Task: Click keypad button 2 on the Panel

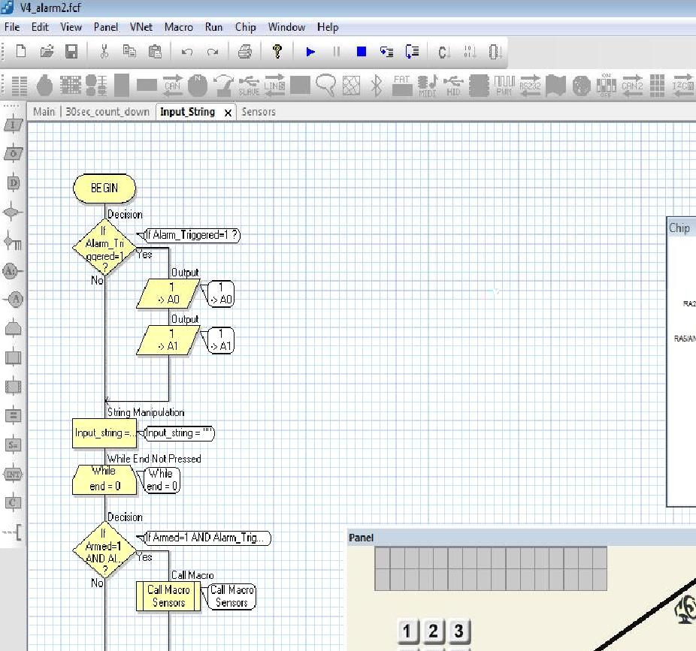Action: pos(433,631)
